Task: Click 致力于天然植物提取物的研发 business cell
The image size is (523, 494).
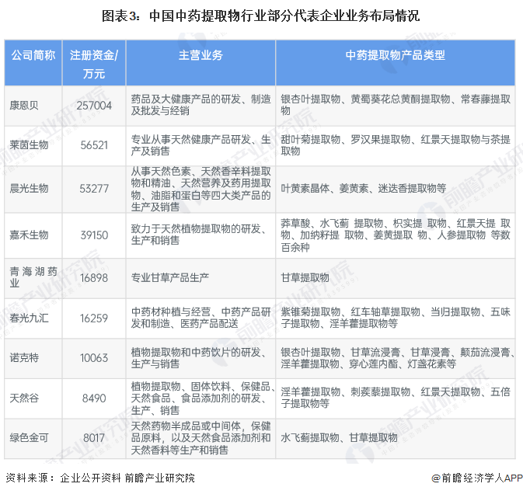Action: pos(199,235)
